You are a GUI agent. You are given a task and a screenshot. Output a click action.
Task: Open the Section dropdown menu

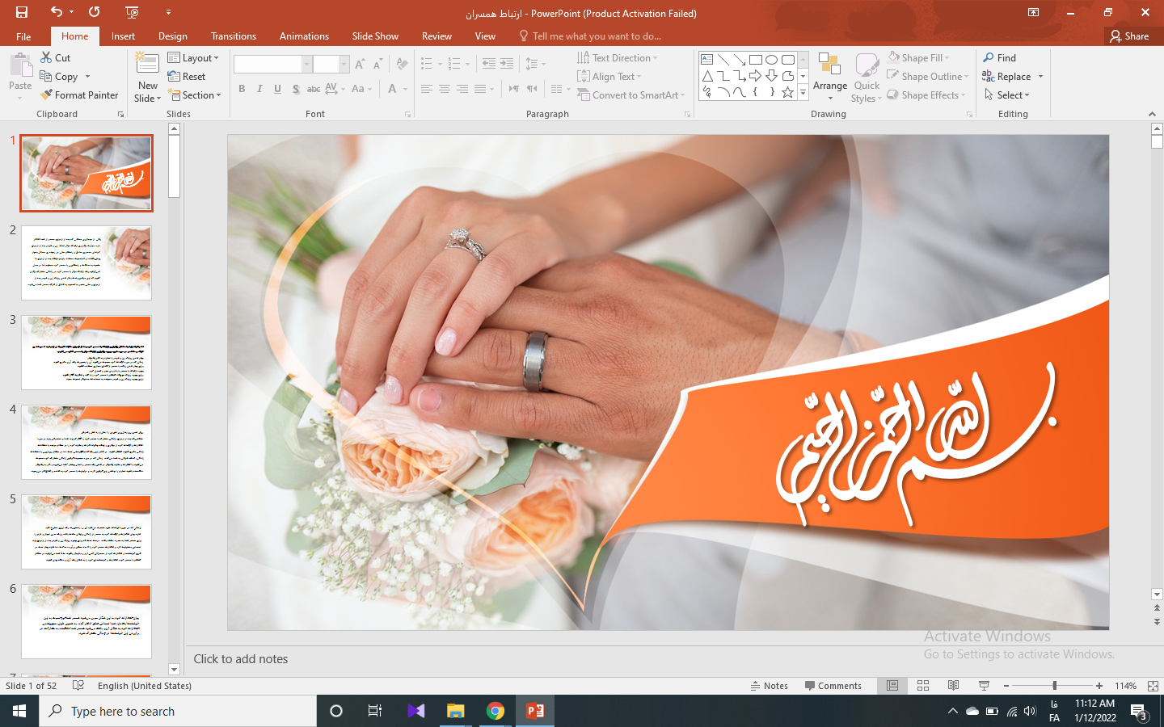pyautogui.click(x=194, y=95)
